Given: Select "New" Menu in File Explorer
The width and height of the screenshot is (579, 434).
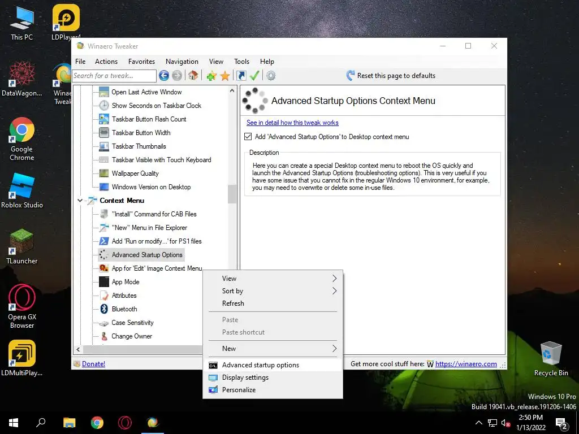Looking at the screenshot, I should [149, 228].
